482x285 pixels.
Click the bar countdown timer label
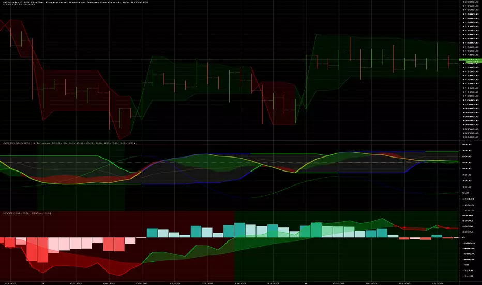(x=470, y=62)
